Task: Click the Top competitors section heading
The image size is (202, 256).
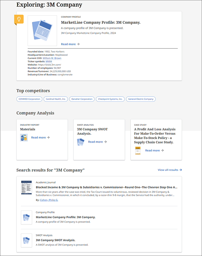Action: click(33, 91)
